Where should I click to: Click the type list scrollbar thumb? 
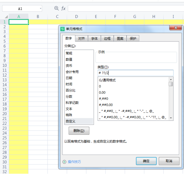171,84
